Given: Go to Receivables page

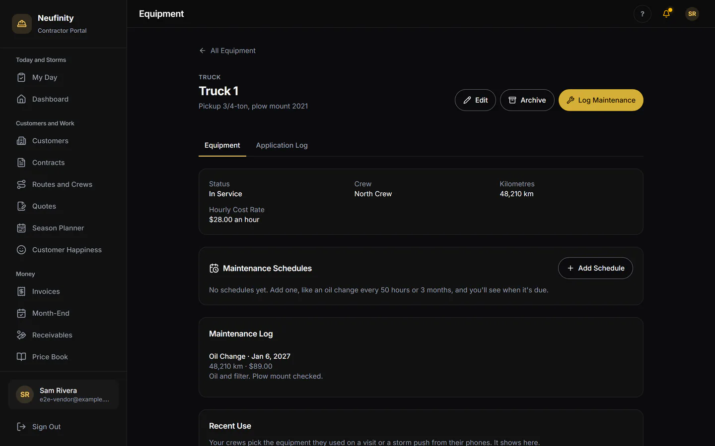Looking at the screenshot, I should coord(63,335).
